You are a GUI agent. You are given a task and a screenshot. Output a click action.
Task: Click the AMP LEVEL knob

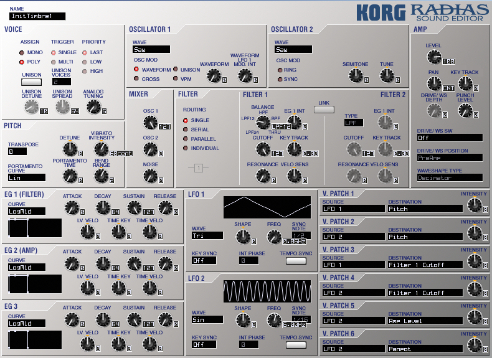pyautogui.click(x=434, y=57)
